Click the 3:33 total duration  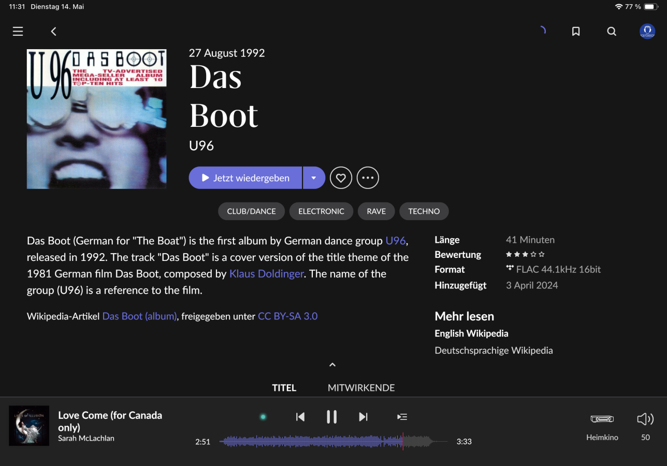pos(464,442)
